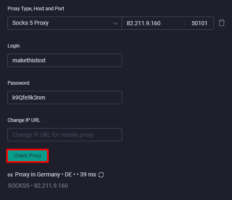The height and width of the screenshot is (200, 232).
Task: Focus the host field showing 82.211.9.160
Action: click(154, 23)
